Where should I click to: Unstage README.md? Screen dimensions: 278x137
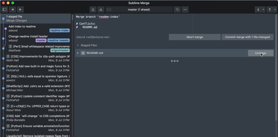261,53
